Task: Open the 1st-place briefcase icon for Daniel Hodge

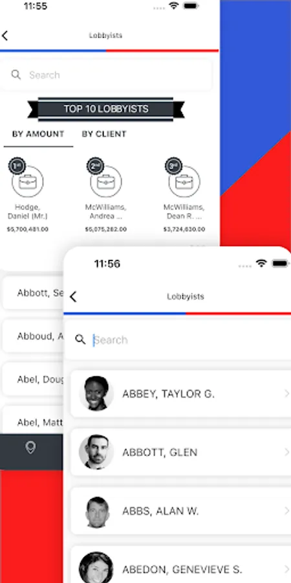Action: coord(27,181)
